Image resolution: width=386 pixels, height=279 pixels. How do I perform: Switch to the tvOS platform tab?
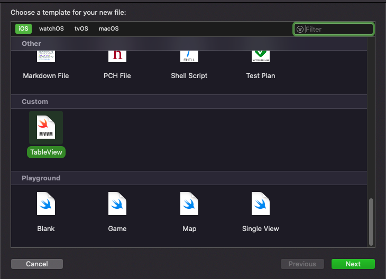[x=81, y=28]
